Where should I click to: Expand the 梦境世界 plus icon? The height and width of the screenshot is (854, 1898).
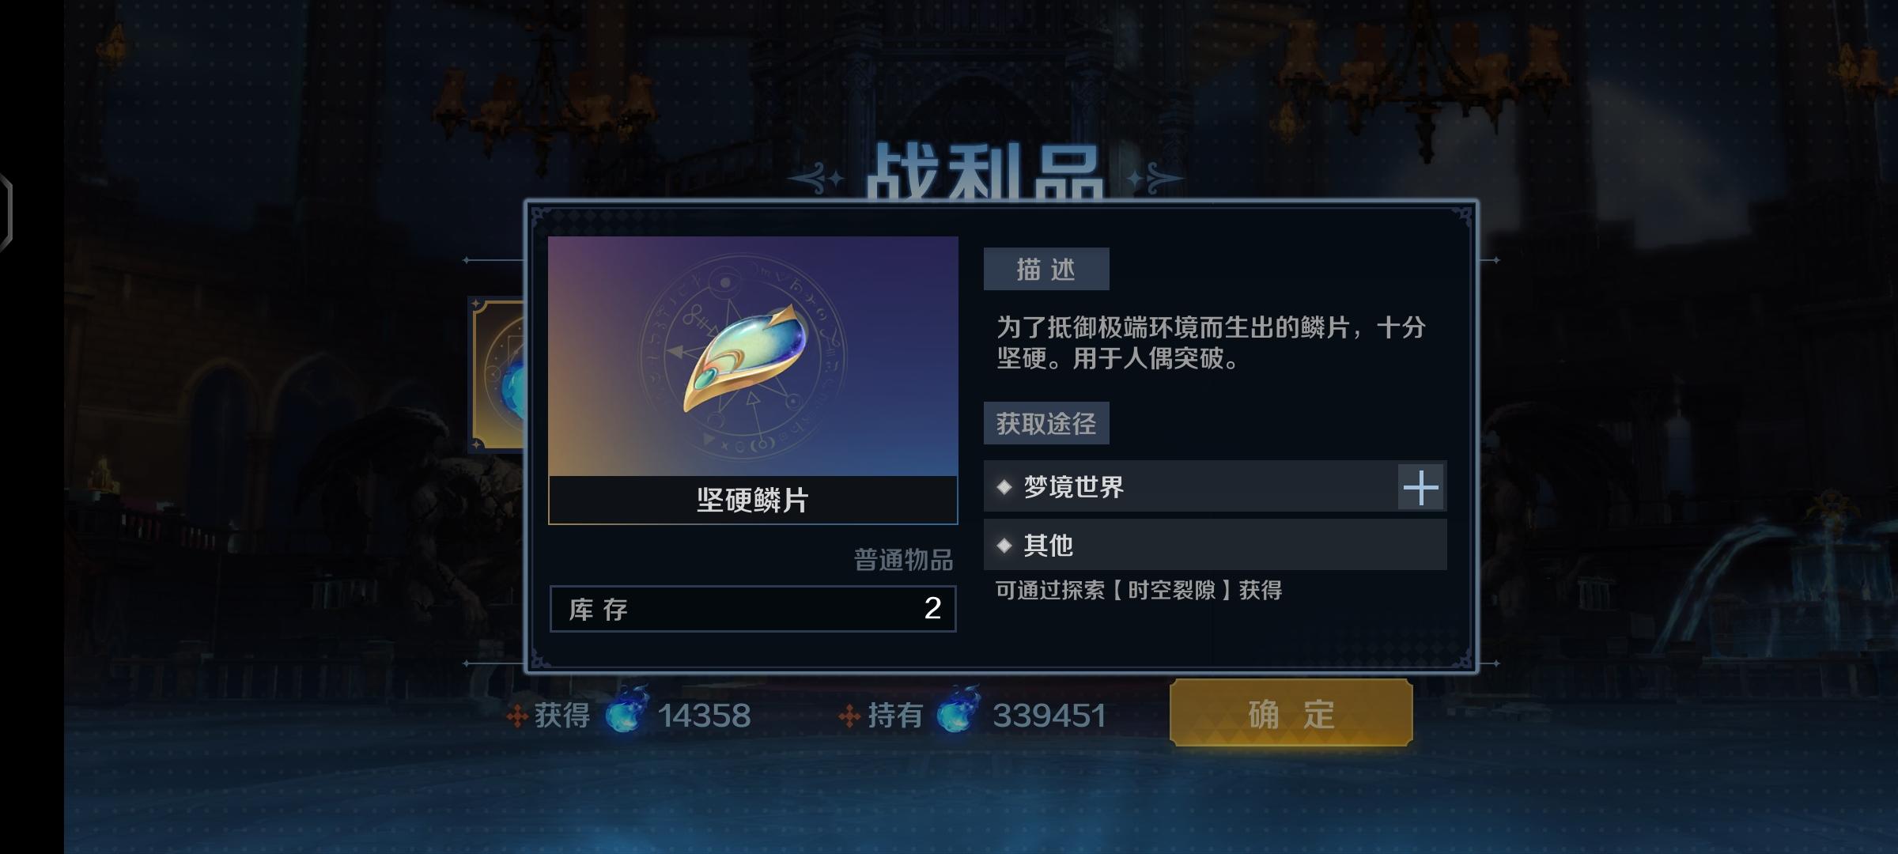1421,486
